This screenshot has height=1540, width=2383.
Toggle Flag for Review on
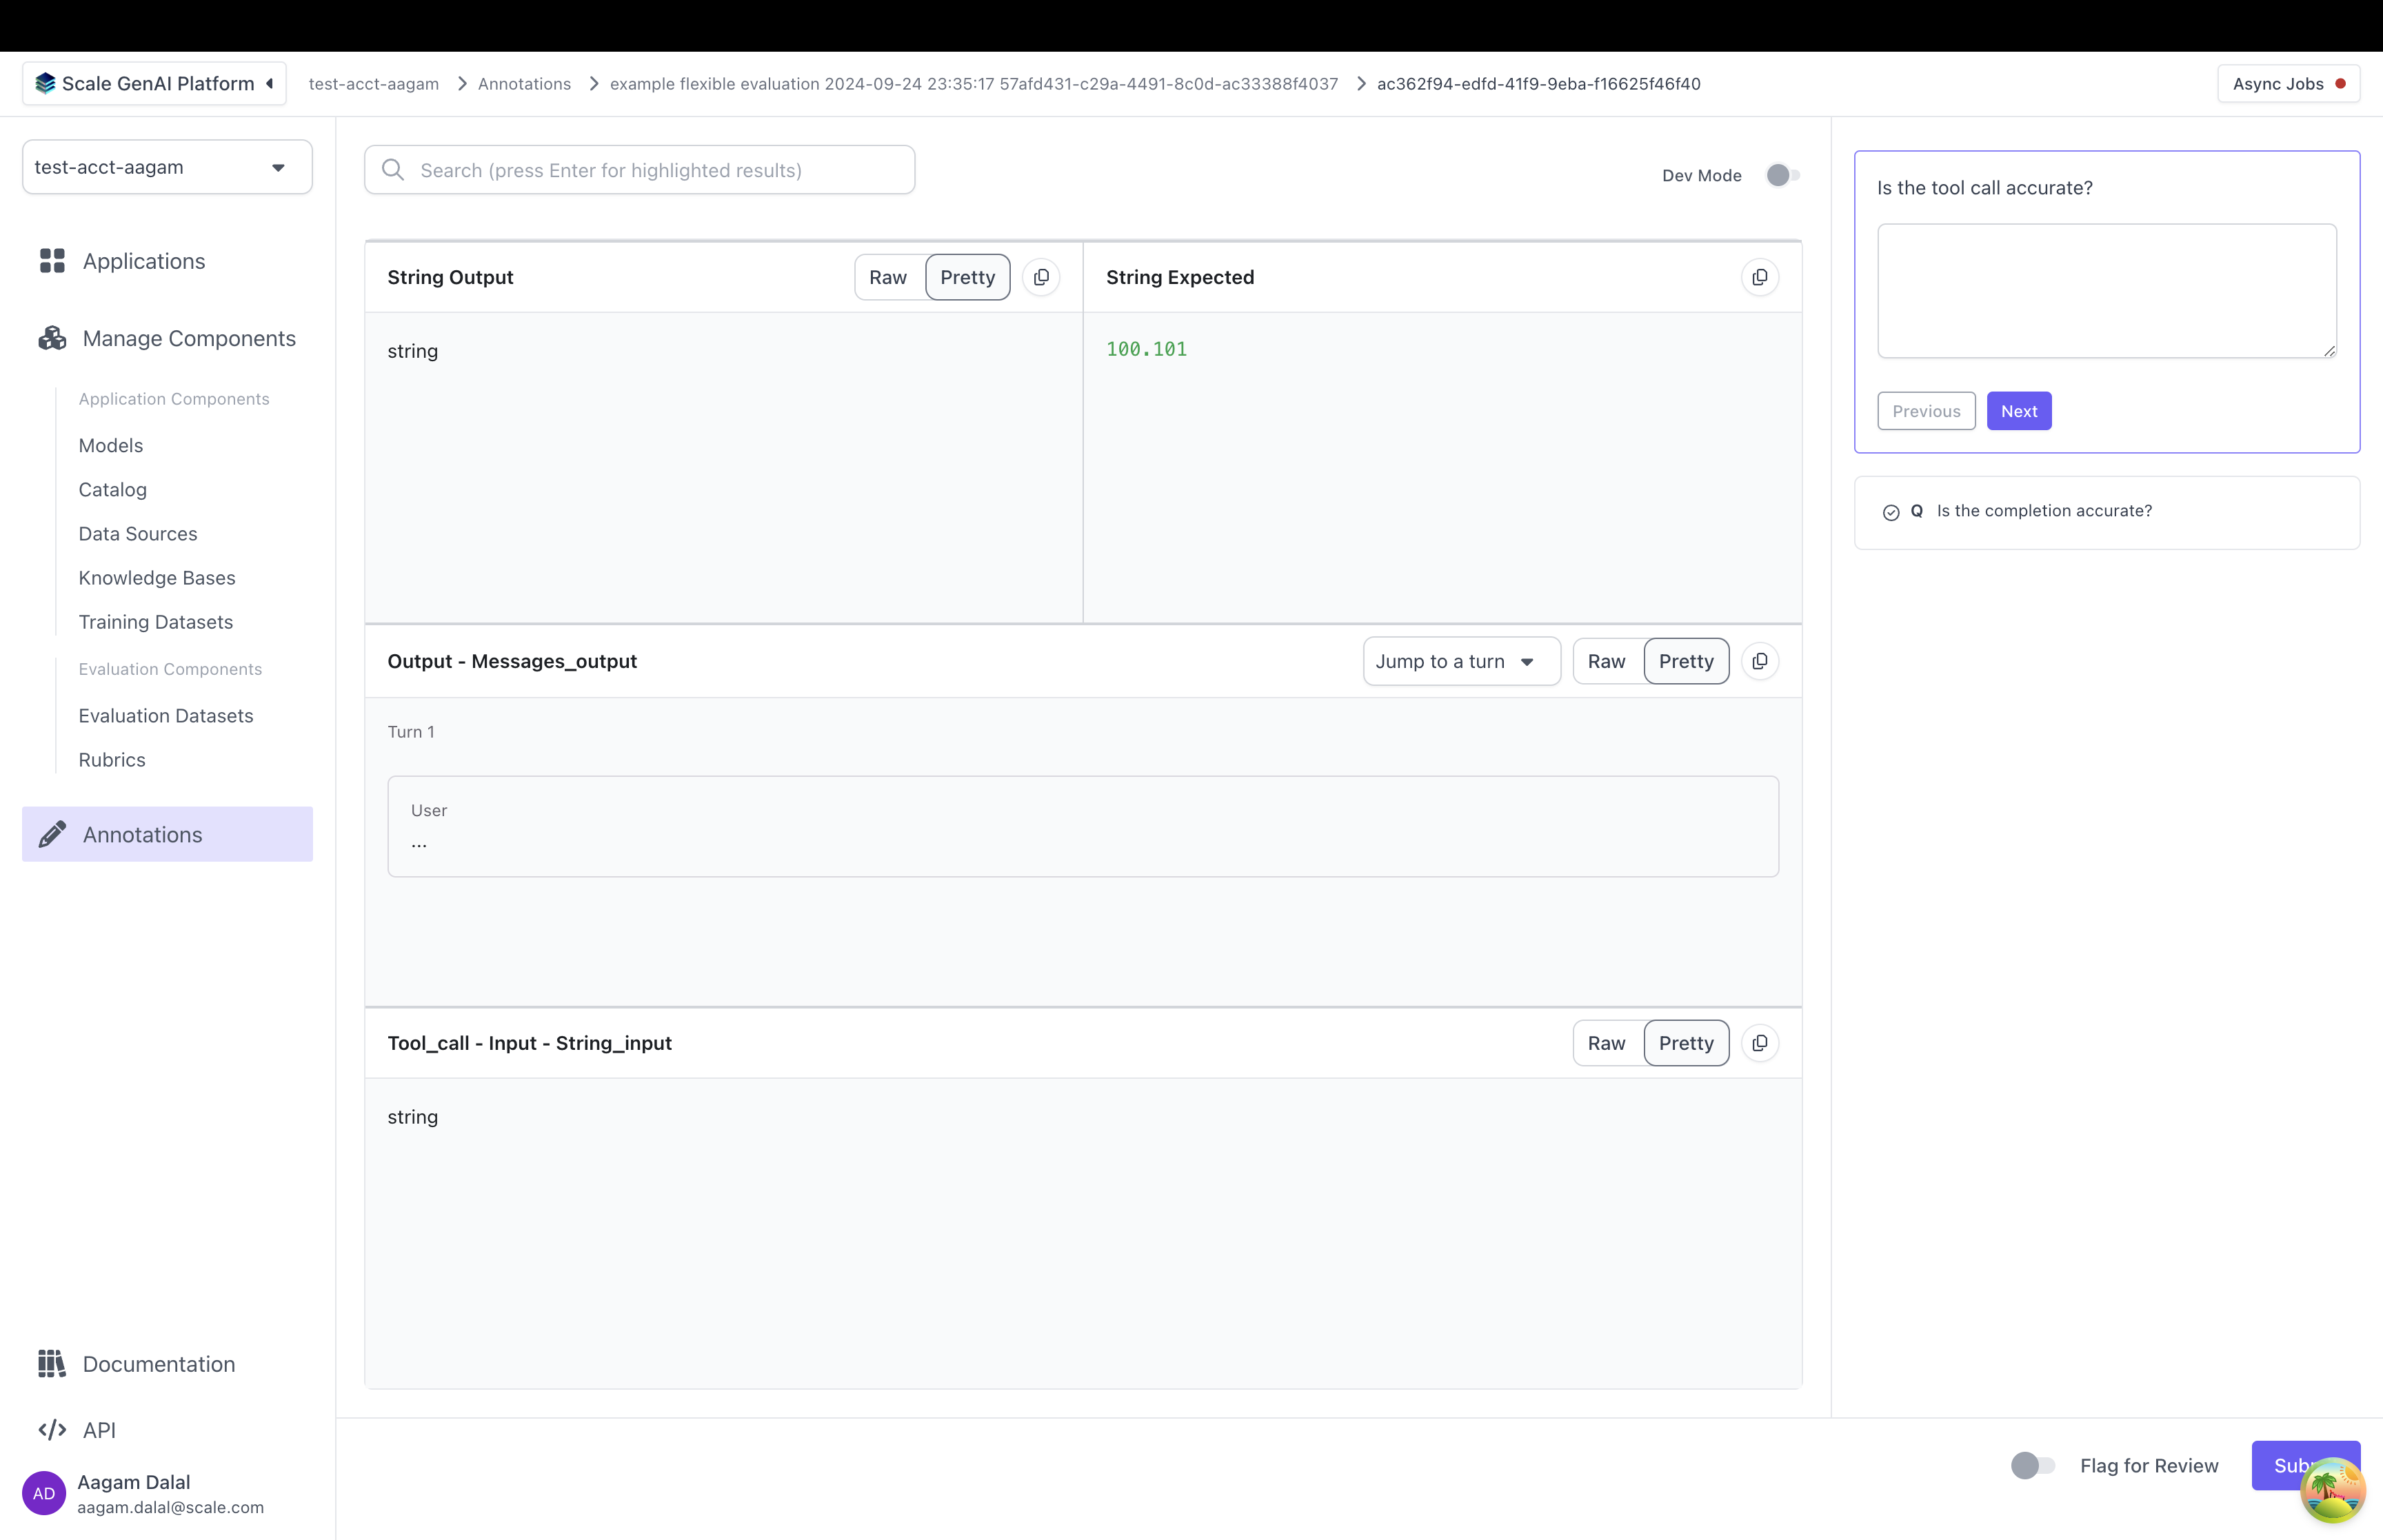pyautogui.click(x=2032, y=1465)
